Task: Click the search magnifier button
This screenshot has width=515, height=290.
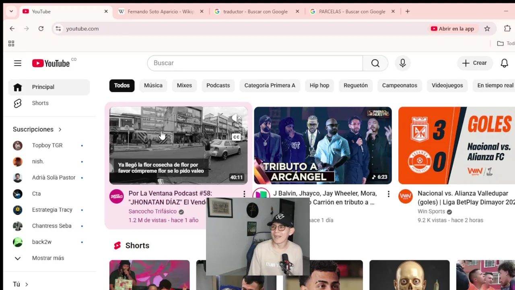Action: click(375, 63)
